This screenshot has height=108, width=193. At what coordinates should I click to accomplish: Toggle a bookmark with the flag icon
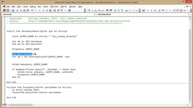pos(126,10)
